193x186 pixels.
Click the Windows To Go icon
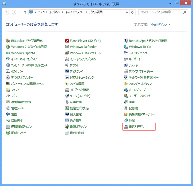click(x=126, y=47)
